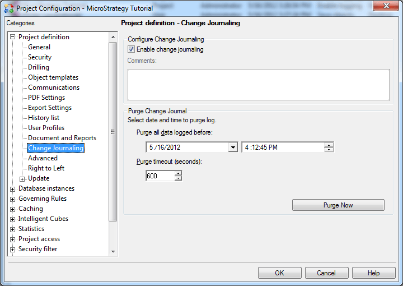403x286 pixels.
Task: Expand the Security filter node
Action: 12,250
